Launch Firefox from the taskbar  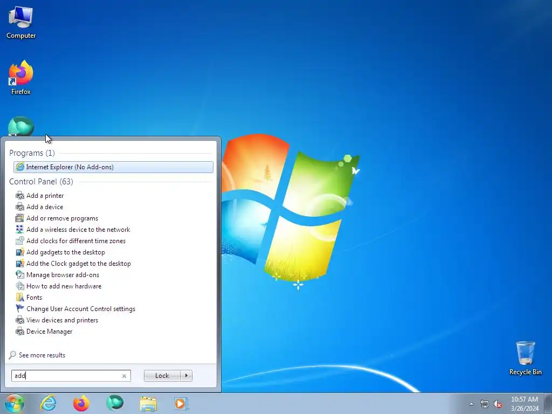[81, 403]
